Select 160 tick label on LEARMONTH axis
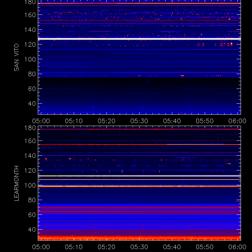The image size is (252, 252). click(30, 141)
